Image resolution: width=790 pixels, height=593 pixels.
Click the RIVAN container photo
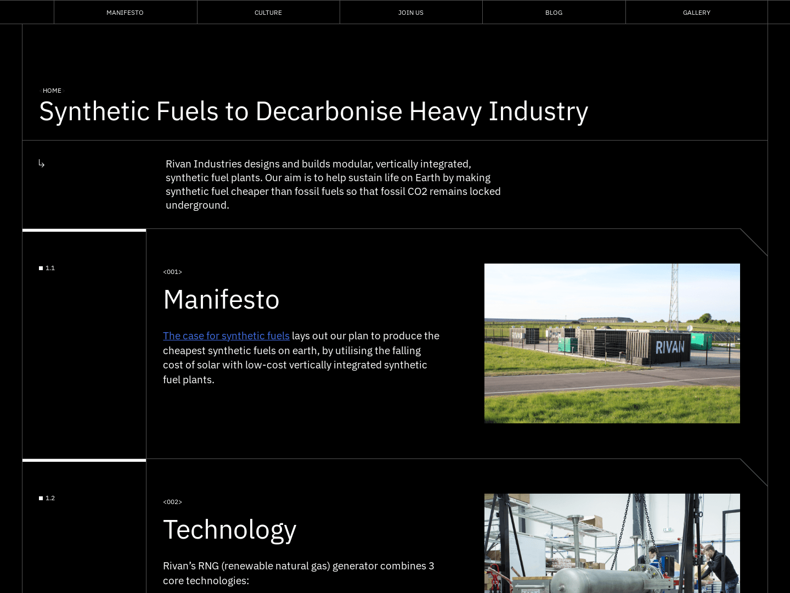coord(612,343)
